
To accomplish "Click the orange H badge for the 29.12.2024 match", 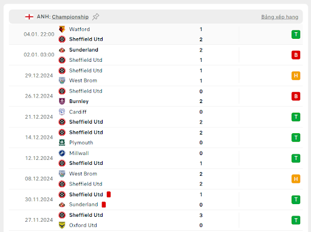I will [296, 76].
